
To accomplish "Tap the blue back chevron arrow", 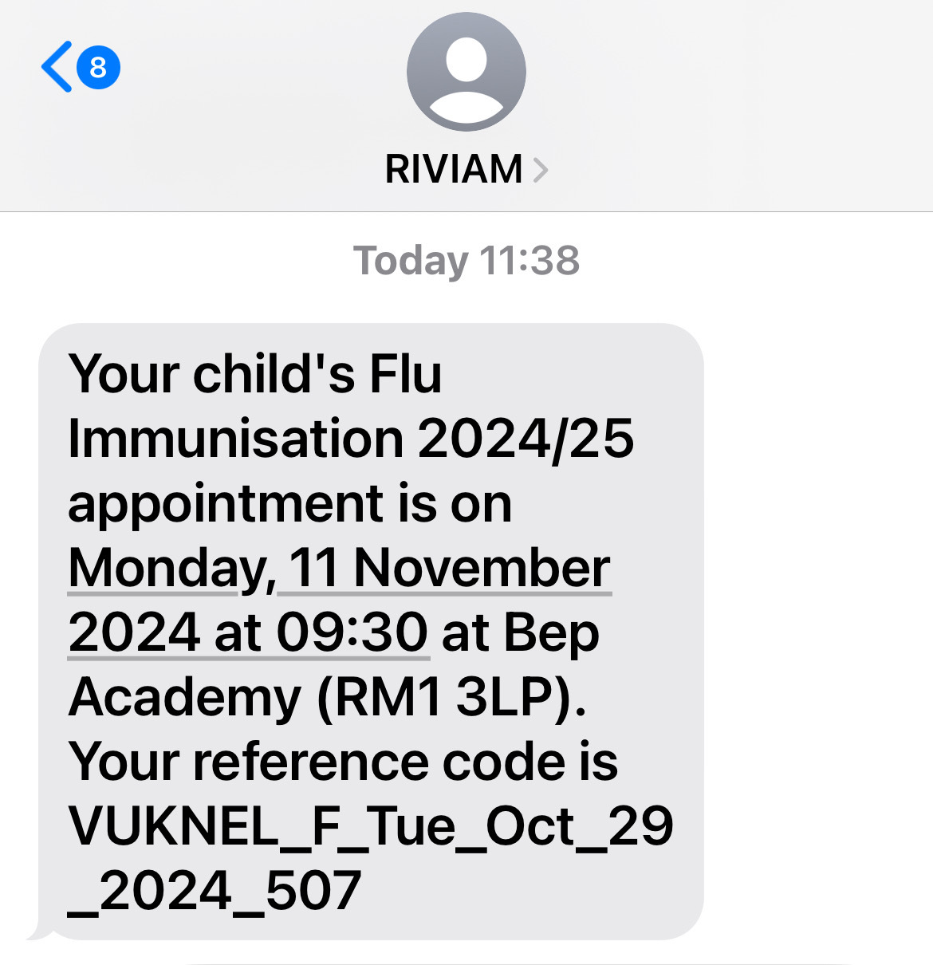I will coord(57,67).
